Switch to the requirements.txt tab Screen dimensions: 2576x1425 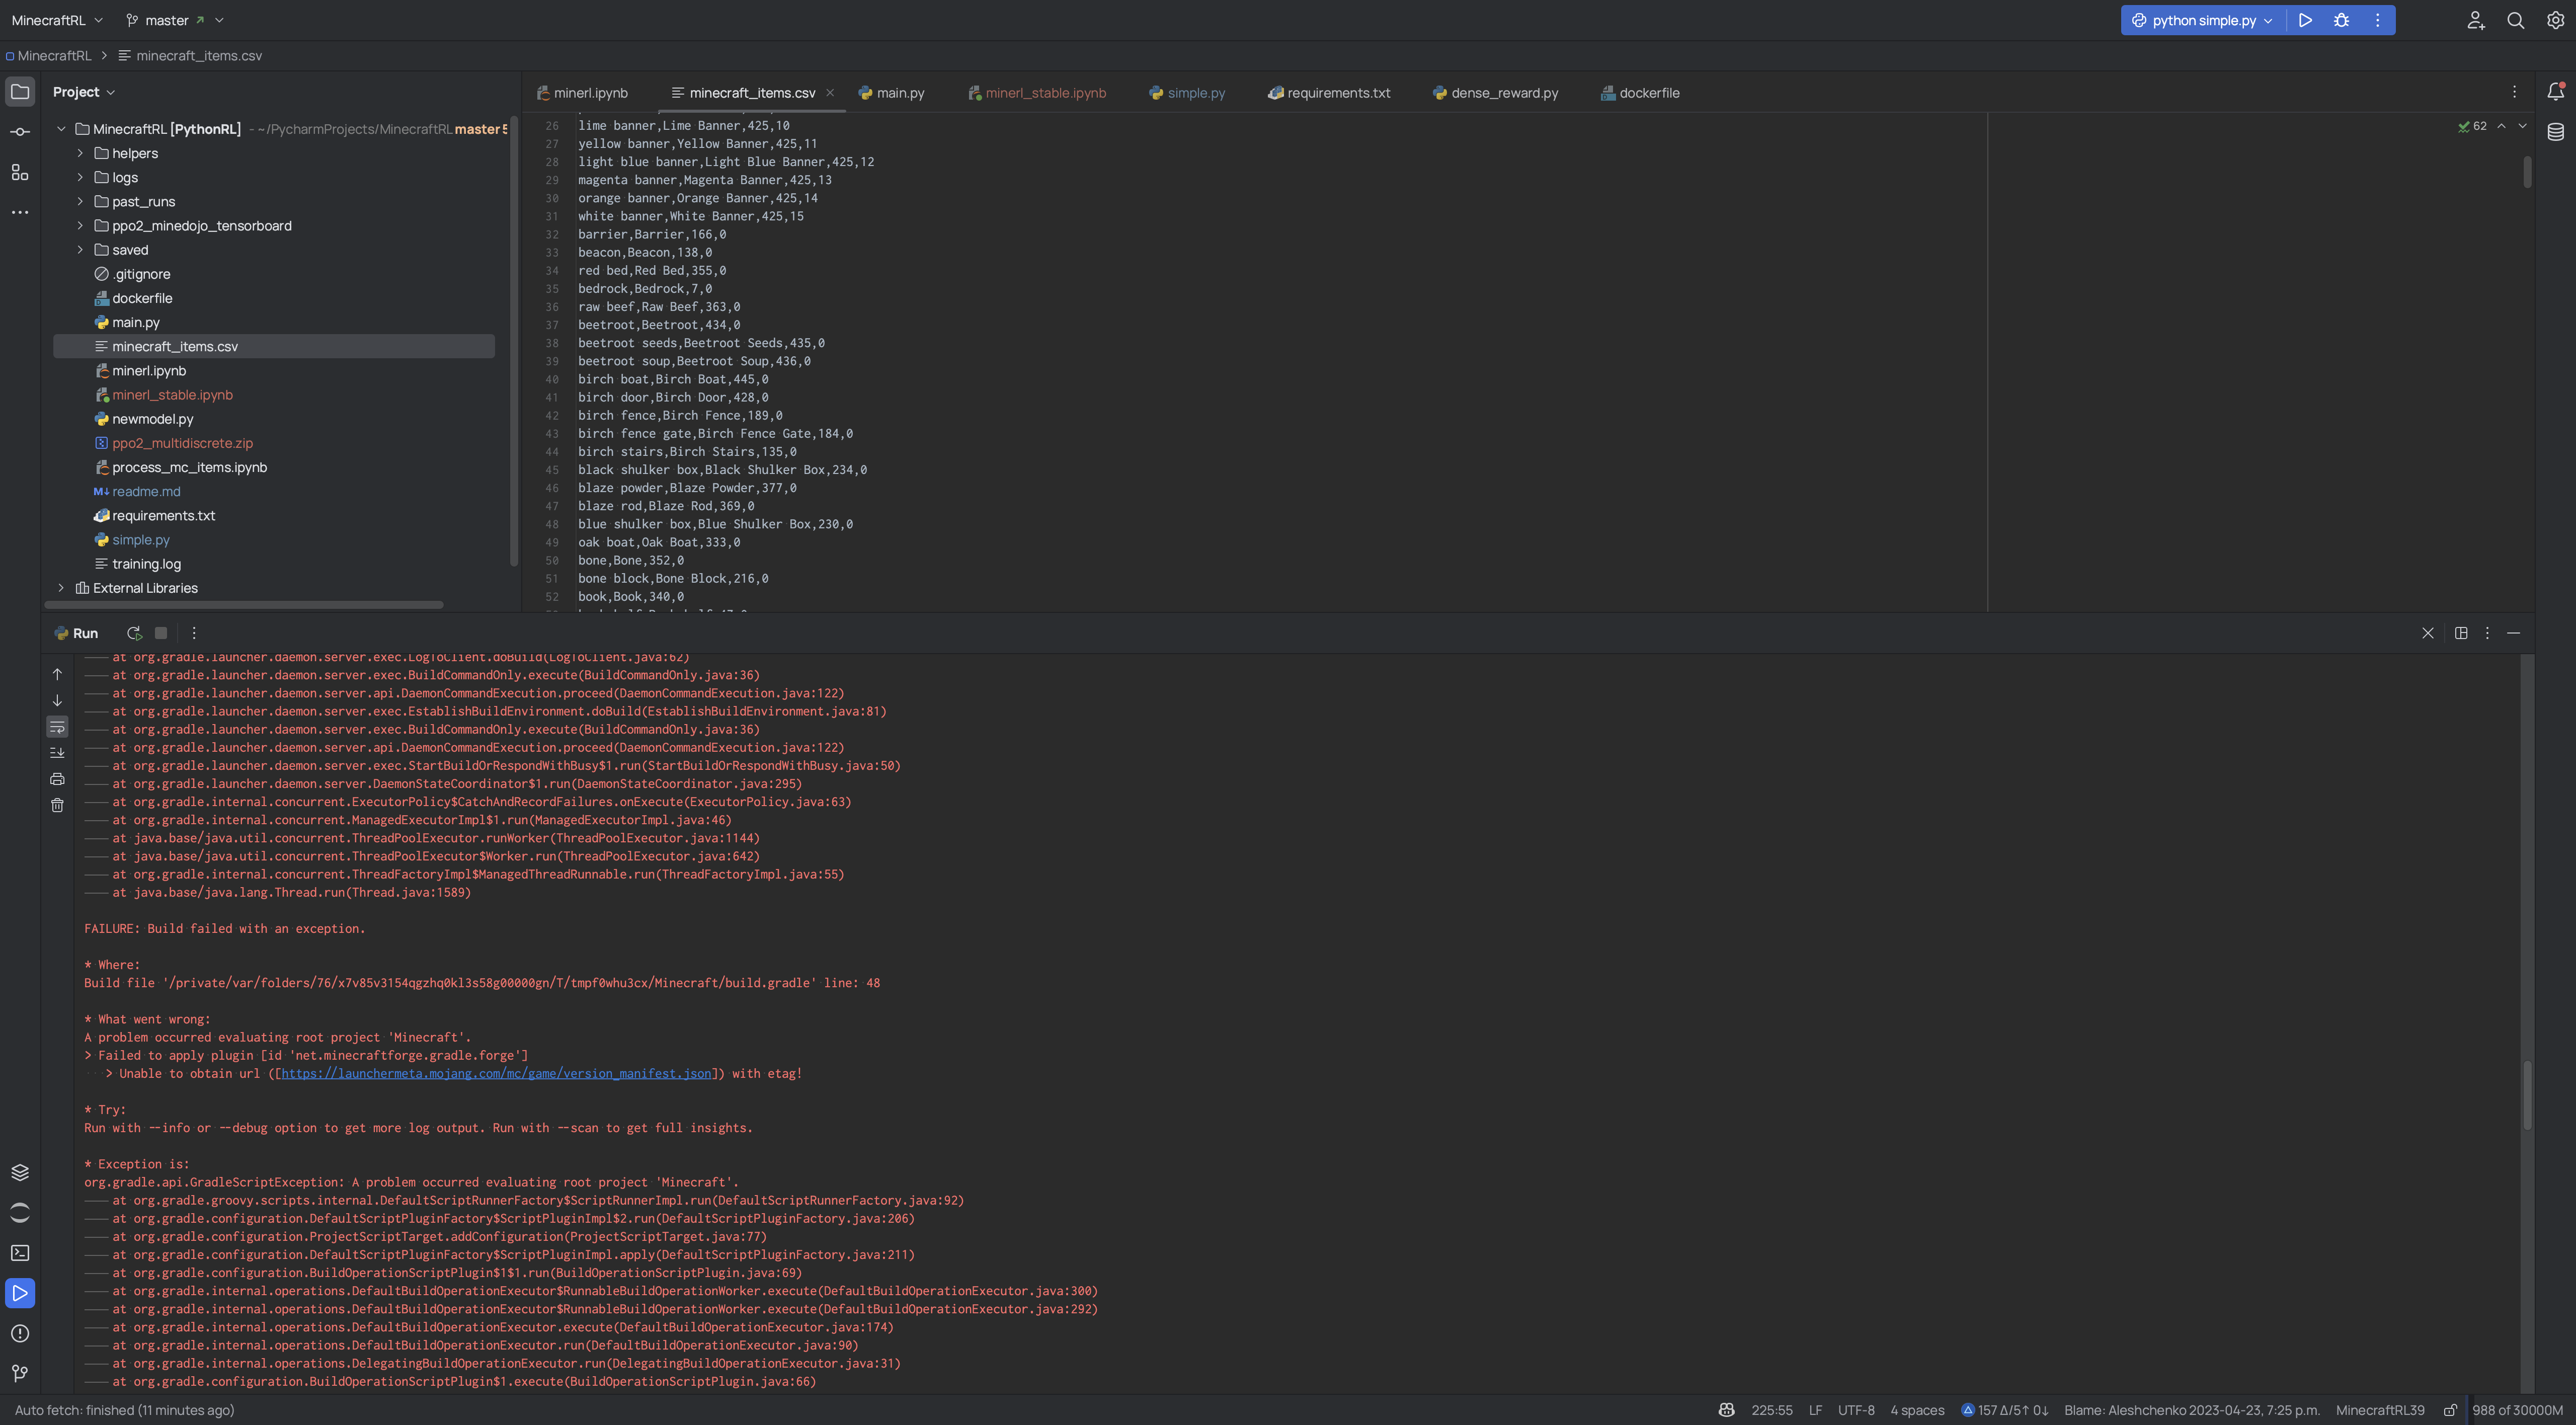click(1336, 92)
